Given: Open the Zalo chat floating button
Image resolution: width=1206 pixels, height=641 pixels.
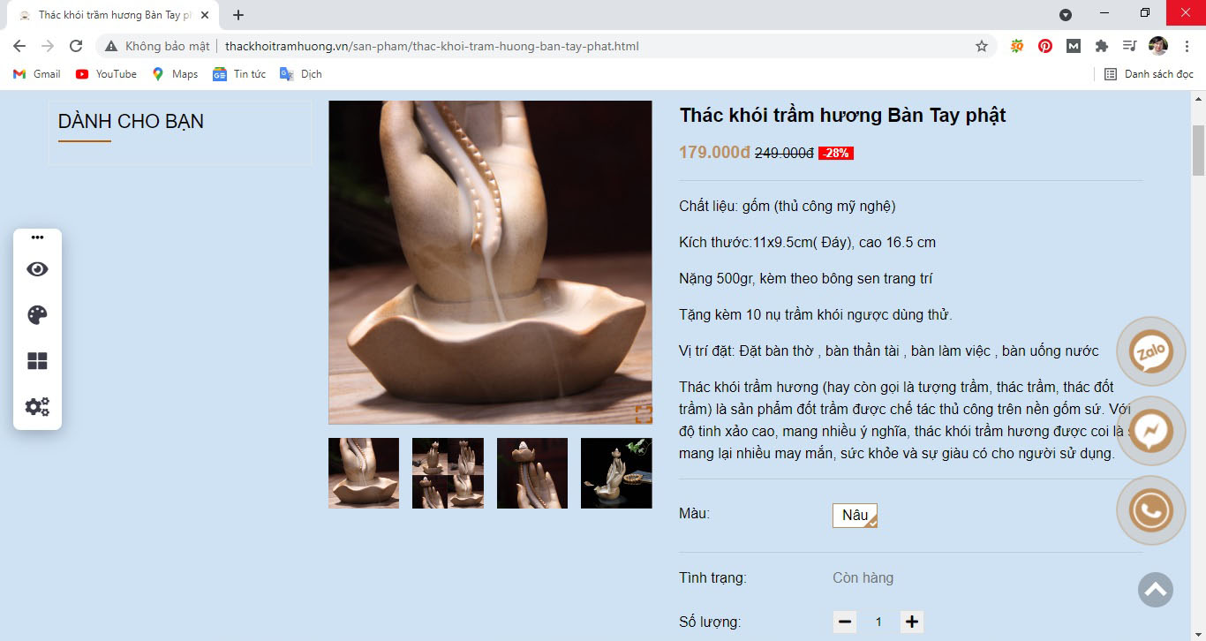Looking at the screenshot, I should (1151, 351).
